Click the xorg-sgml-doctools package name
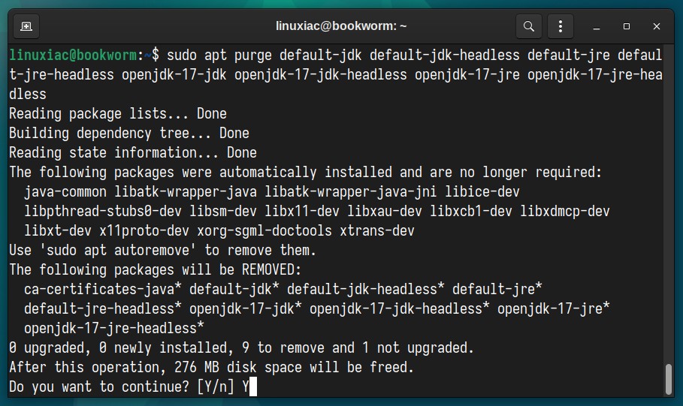 click(264, 230)
